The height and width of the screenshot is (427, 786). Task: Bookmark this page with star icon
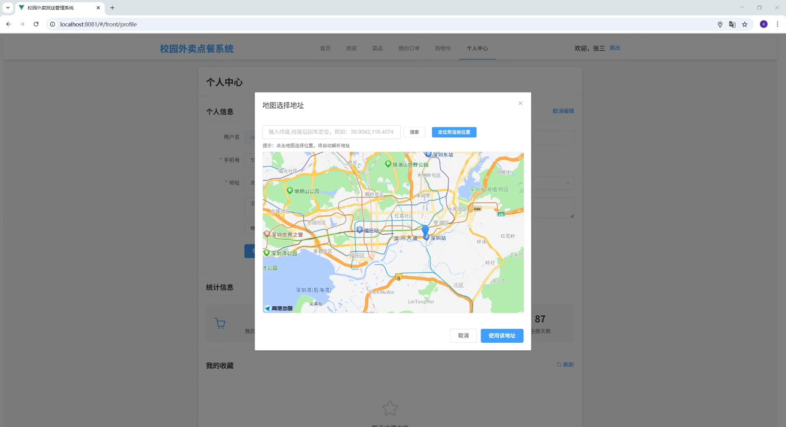tap(745, 24)
